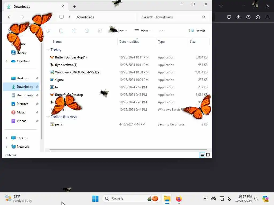Image resolution: width=274 pixels, height=205 pixels.
Task: Open Firefox downloads panel icon
Action: tap(238, 17)
